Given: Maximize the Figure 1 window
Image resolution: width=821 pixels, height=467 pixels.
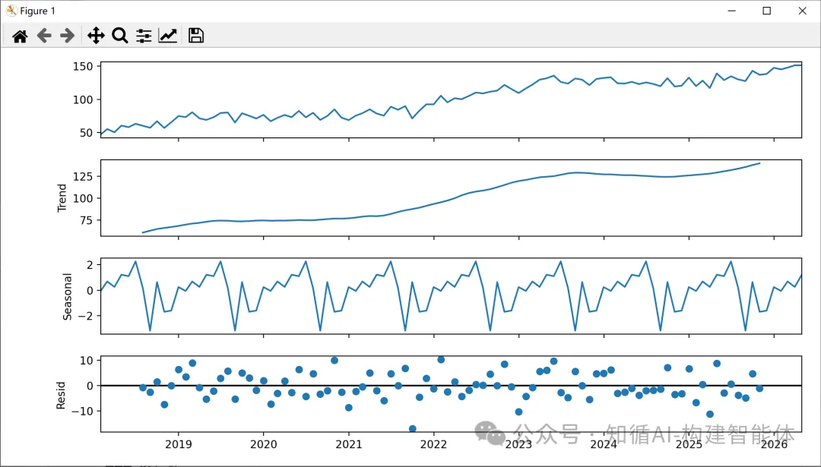Looking at the screenshot, I should 766,11.
